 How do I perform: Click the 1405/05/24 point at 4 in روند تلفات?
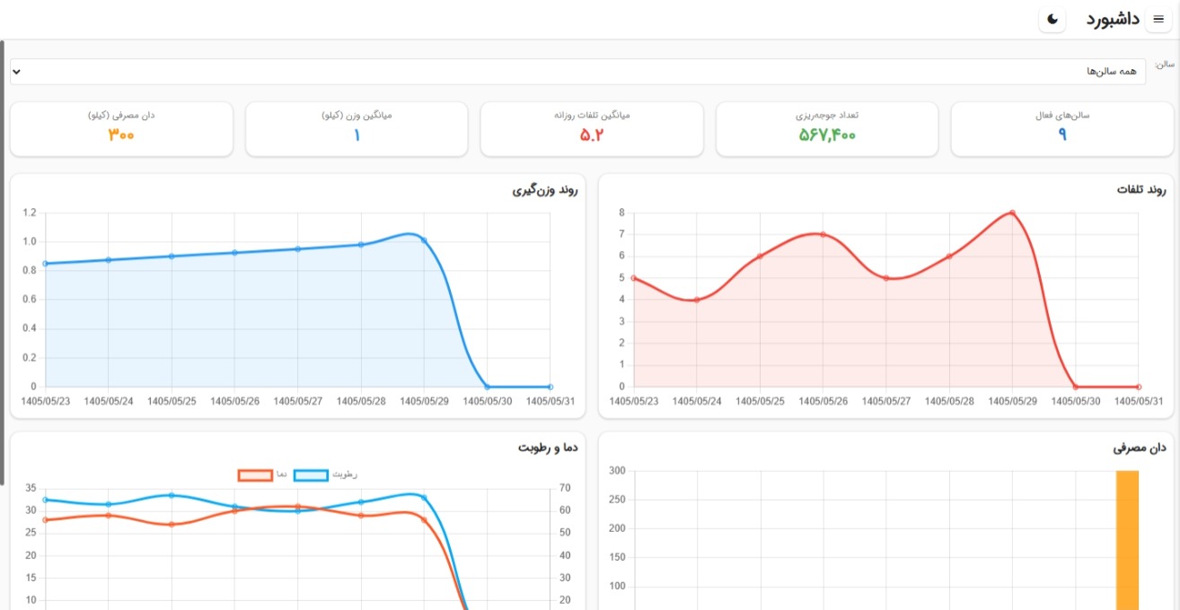pyautogui.click(x=696, y=300)
